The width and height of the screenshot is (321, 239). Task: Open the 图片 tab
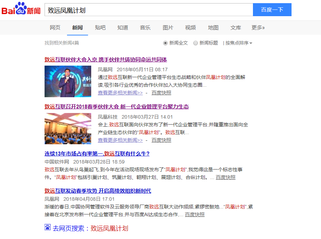click(x=168, y=28)
